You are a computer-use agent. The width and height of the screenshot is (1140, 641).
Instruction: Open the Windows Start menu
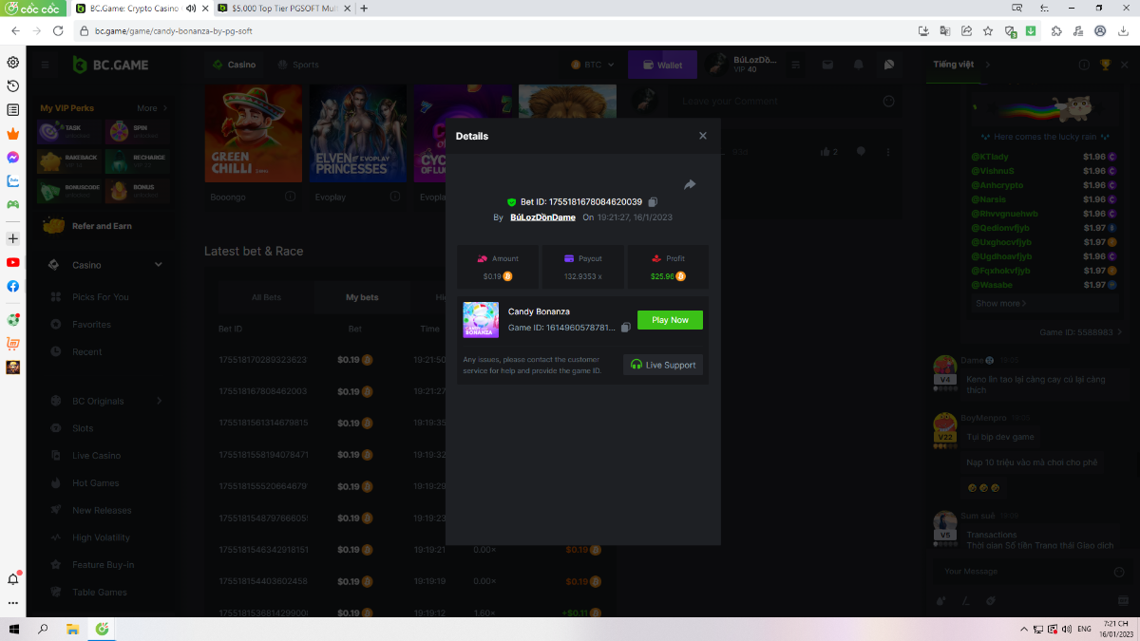[x=14, y=629]
